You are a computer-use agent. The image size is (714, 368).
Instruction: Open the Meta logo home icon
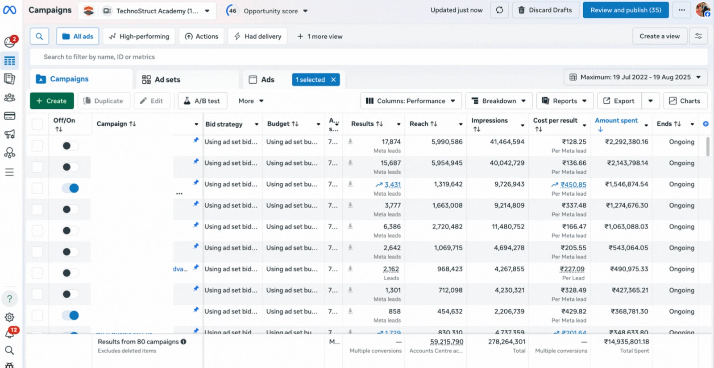(9, 10)
